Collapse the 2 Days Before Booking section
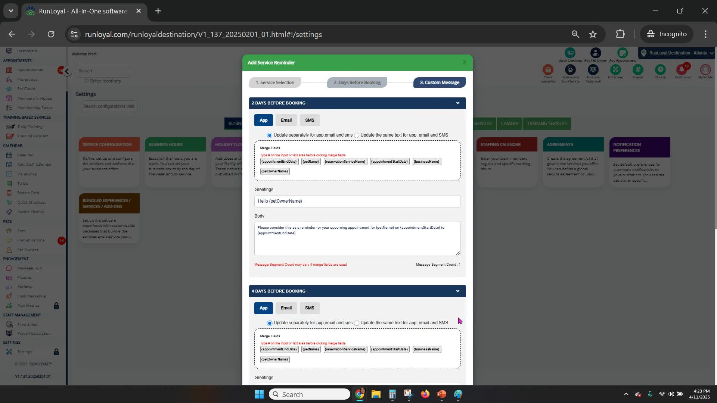Viewport: 717px width, 403px height. [x=457, y=103]
